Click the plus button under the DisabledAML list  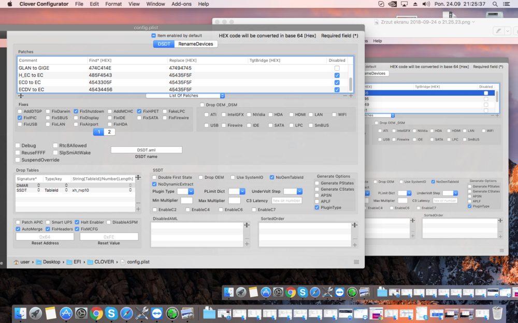click(x=247, y=243)
